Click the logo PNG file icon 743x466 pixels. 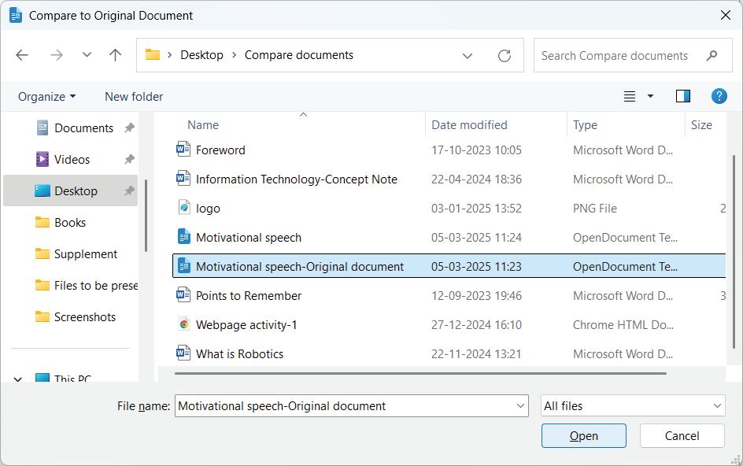coord(183,208)
